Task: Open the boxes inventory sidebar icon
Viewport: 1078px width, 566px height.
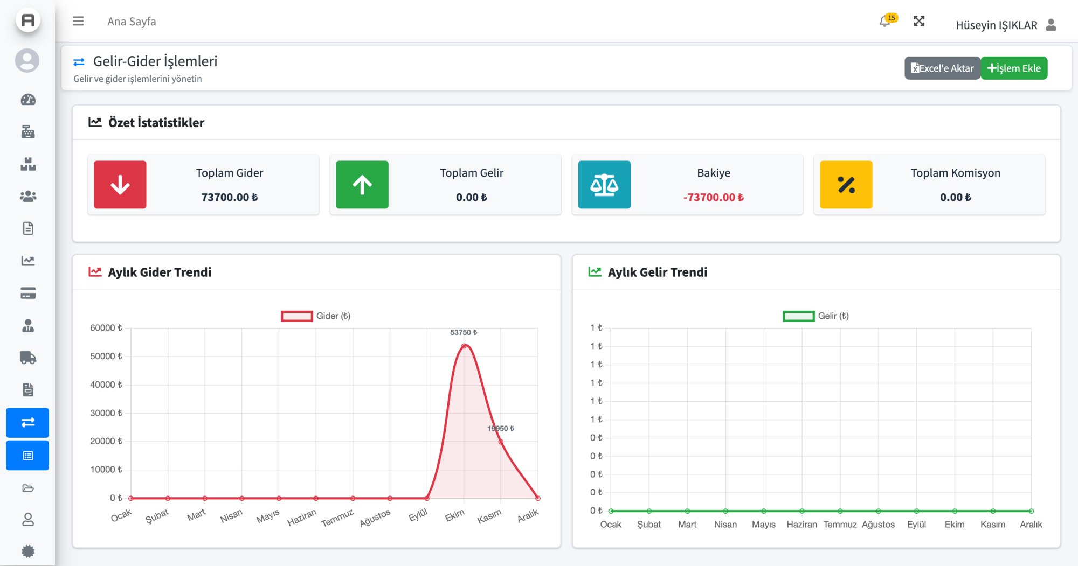Action: [28, 164]
